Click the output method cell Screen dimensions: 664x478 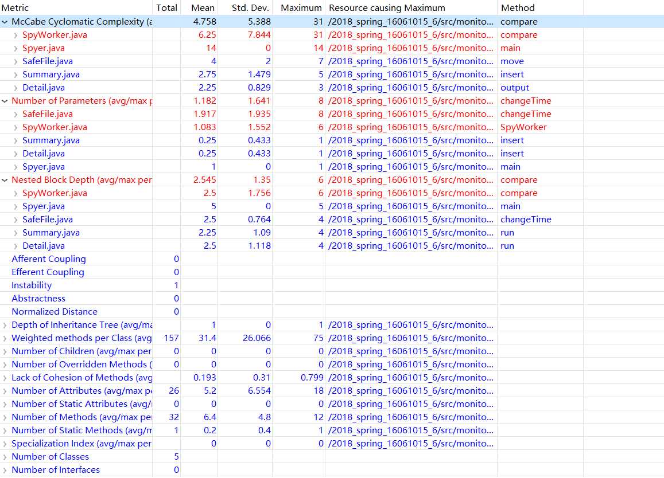[515, 88]
